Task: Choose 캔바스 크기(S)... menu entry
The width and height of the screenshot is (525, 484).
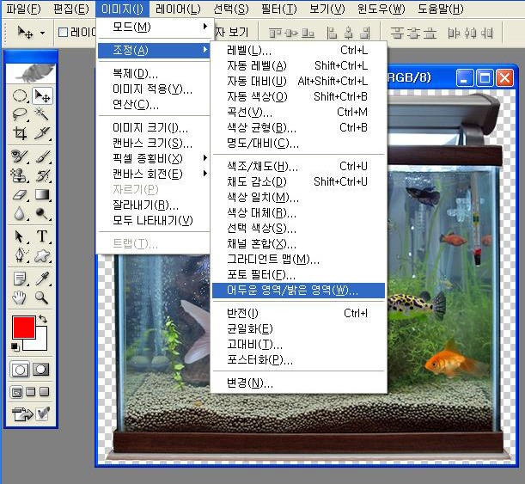Action: (154, 143)
